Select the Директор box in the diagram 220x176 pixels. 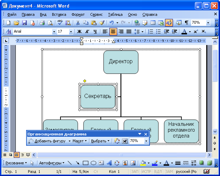pos(121,62)
